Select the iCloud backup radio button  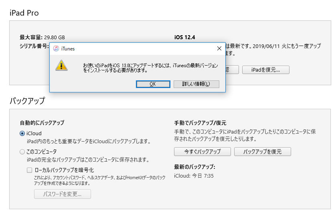[22, 134]
